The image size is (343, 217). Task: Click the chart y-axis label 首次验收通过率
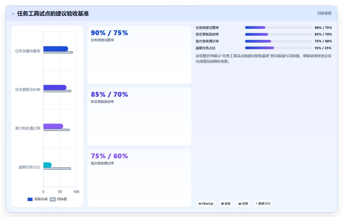coord(28,128)
